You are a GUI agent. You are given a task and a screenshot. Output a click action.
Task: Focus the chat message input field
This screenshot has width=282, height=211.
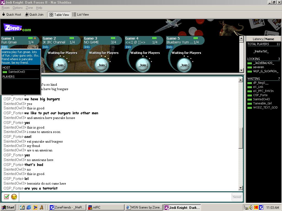click(125, 197)
